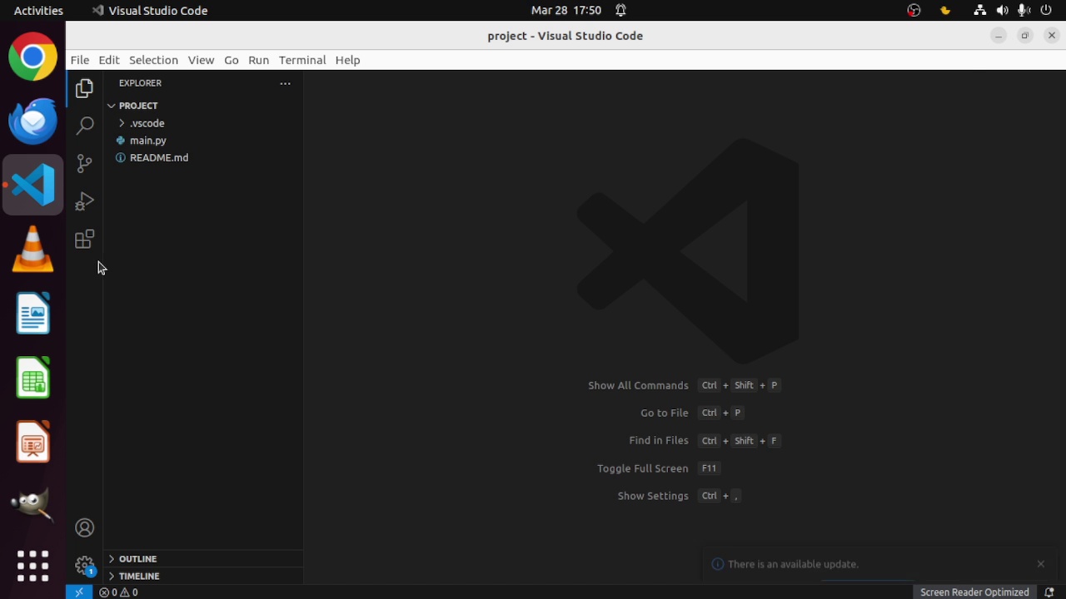Image resolution: width=1066 pixels, height=599 pixels.
Task: Click the Accounts icon
Action: tap(84, 528)
